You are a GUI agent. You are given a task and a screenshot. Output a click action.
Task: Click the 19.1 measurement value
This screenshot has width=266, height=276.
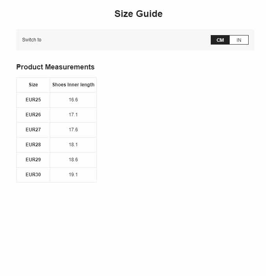coord(73,174)
